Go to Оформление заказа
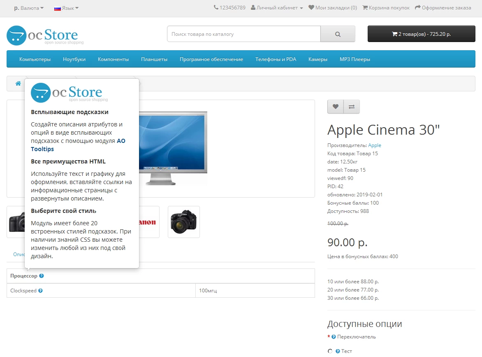 [x=443, y=8]
